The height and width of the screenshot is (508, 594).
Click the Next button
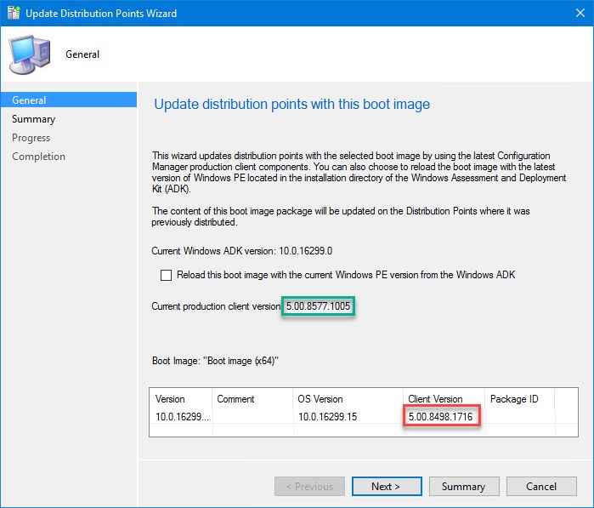tap(387, 487)
